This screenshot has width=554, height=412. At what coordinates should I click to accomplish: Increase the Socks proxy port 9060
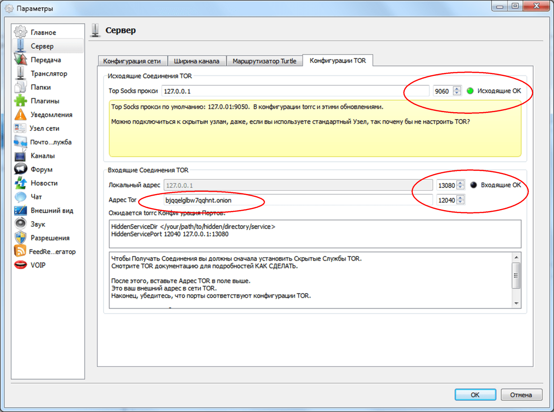tap(457, 88)
